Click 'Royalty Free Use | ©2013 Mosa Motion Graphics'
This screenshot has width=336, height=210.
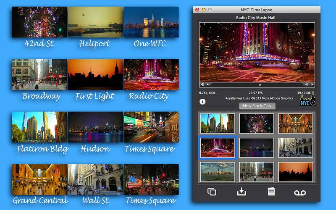[x=259, y=98]
